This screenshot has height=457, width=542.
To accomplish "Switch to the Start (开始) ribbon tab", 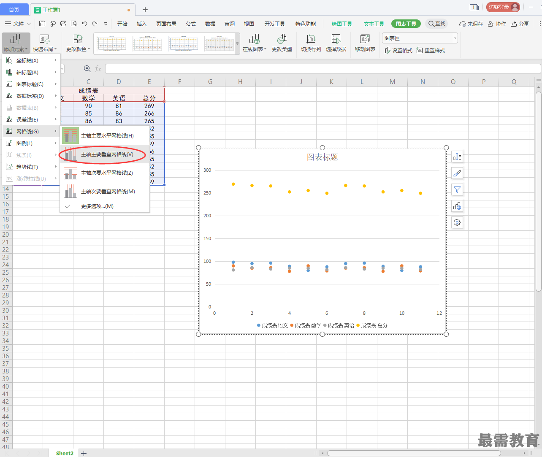I will tap(122, 24).
